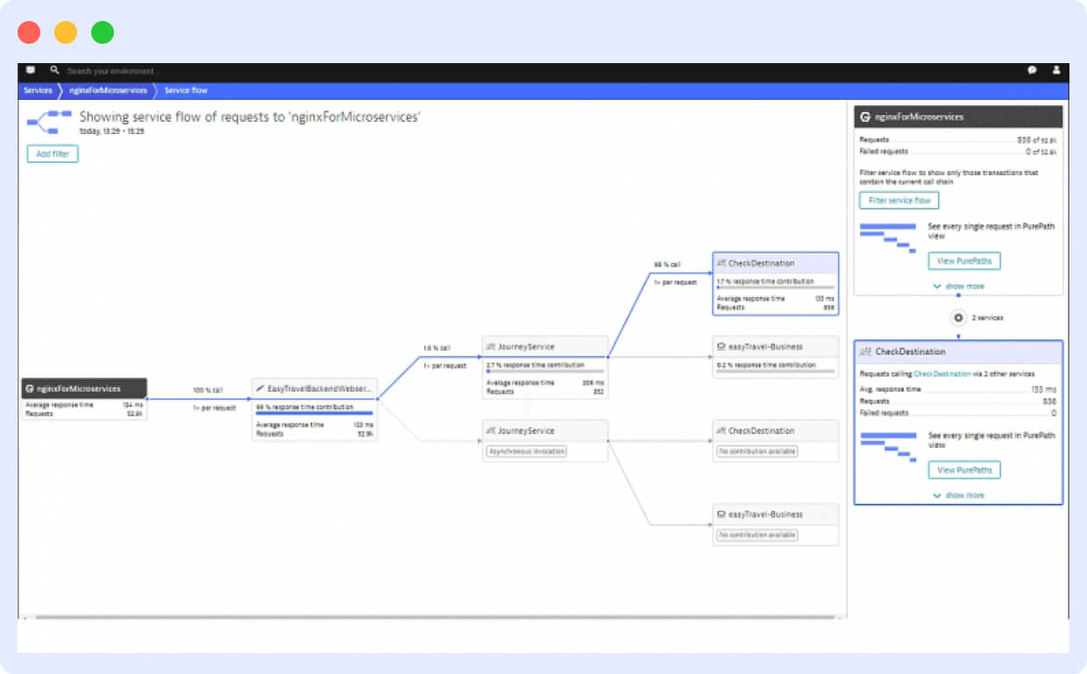Click the magnifier search icon
Screen dimensions: 1087x674
click(54, 70)
